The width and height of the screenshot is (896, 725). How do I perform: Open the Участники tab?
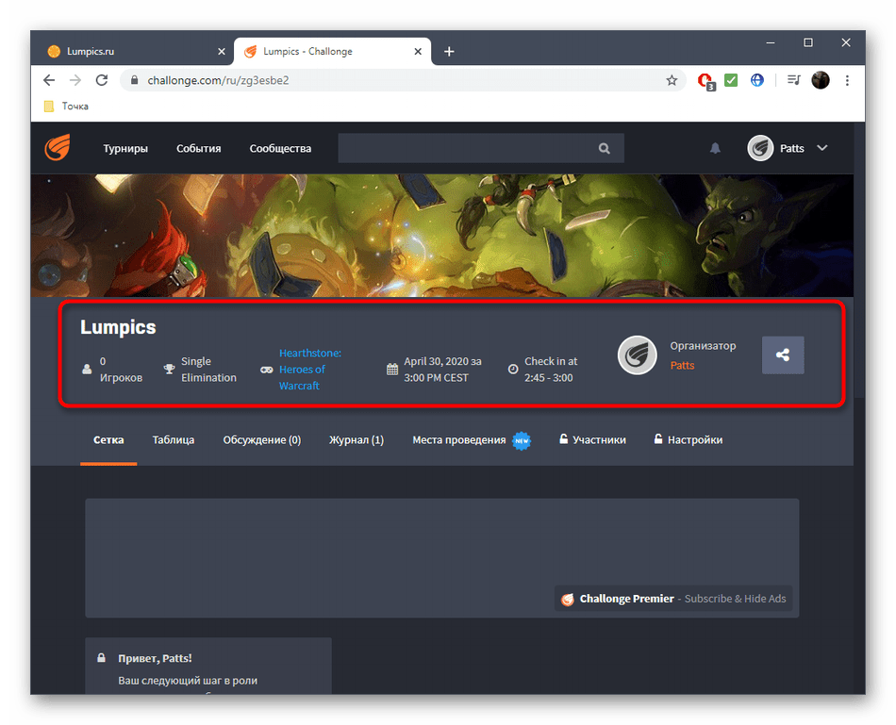[x=592, y=440]
